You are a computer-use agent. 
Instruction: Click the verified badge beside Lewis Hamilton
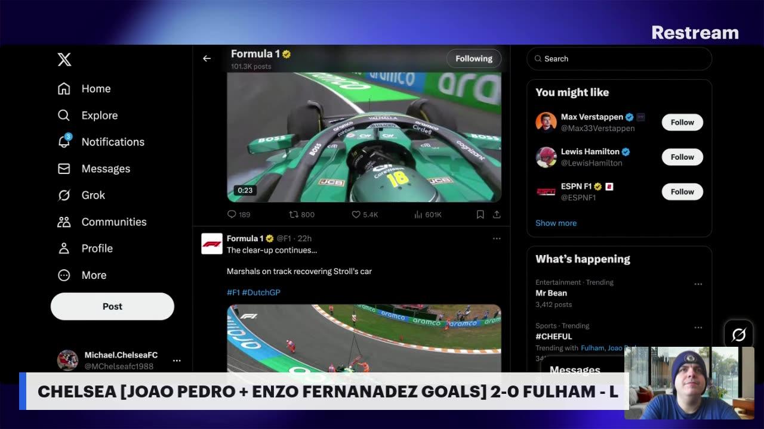pyautogui.click(x=626, y=152)
